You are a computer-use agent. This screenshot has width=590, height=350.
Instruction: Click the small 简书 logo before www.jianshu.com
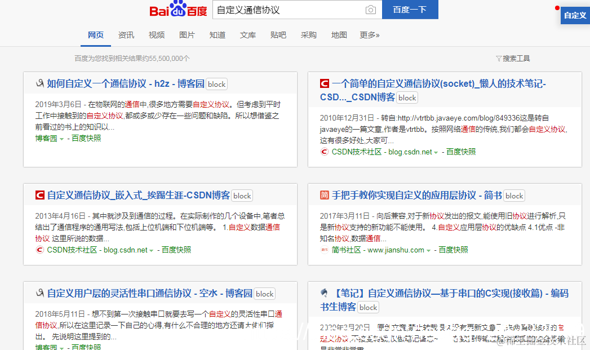(325, 250)
